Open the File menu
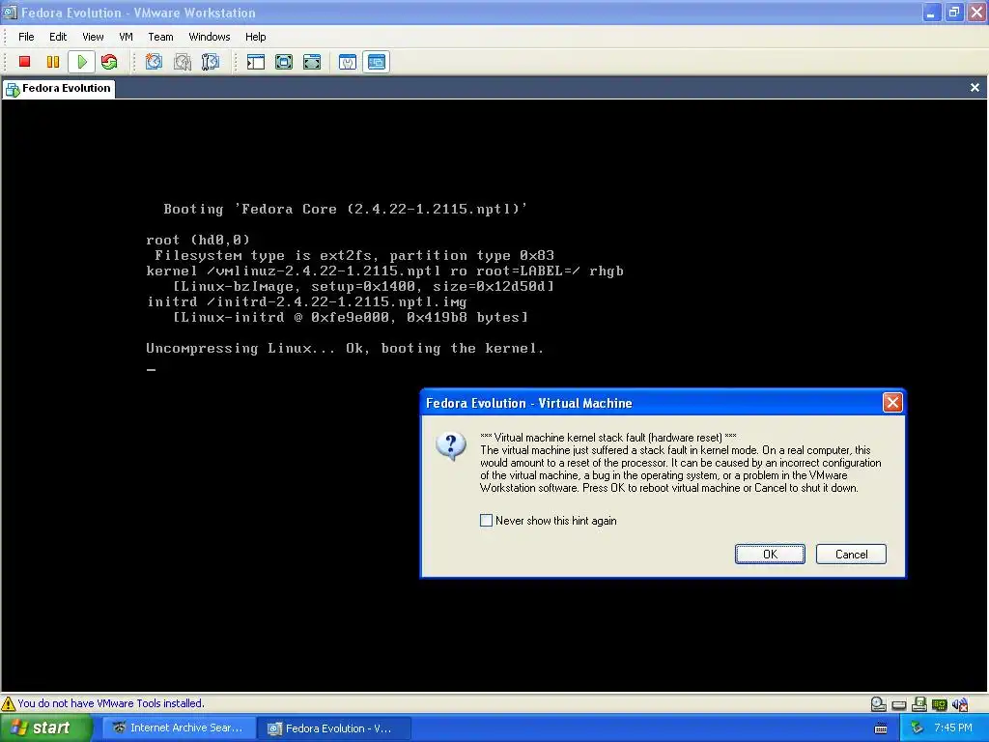Screen dimensions: 989x742 (x=26, y=37)
